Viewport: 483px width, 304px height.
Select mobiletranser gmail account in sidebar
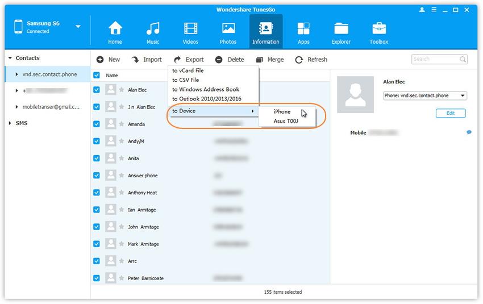tap(51, 107)
